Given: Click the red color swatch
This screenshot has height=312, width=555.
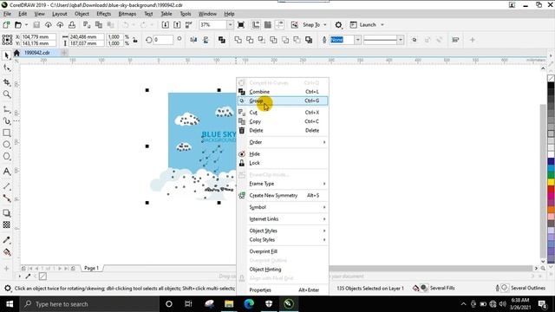Looking at the screenshot, I should click(552, 190).
